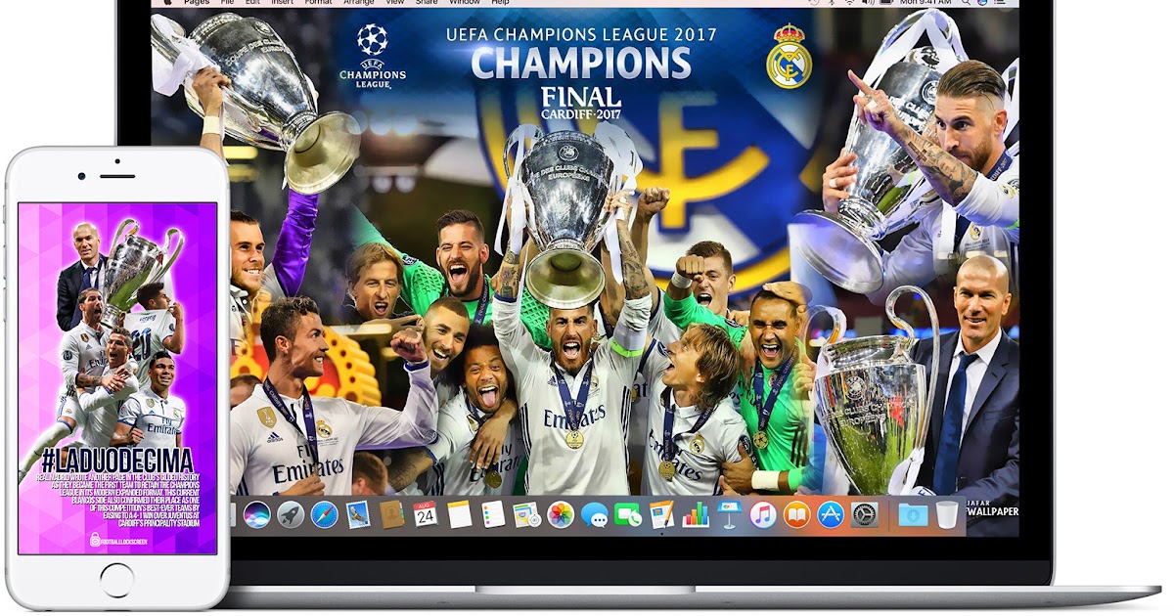
Task: Open yellow Notes icon in Dock
Action: 459,514
